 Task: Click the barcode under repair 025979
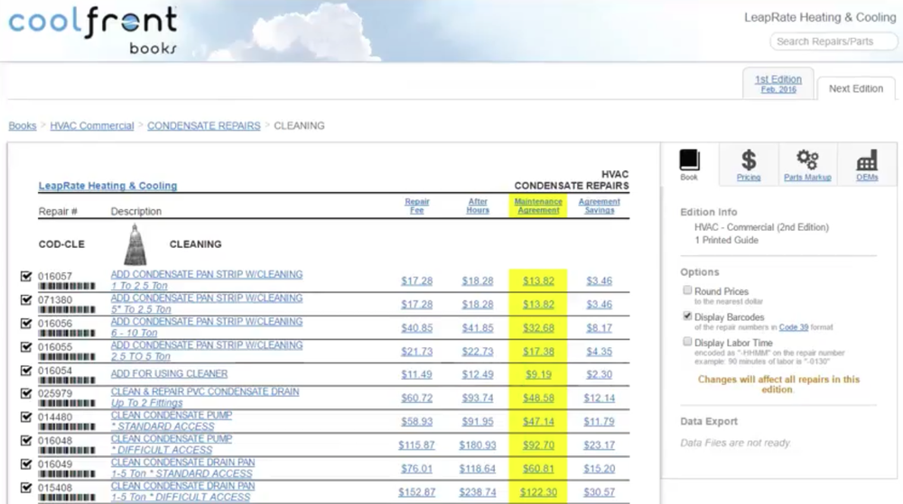pyautogui.click(x=66, y=403)
